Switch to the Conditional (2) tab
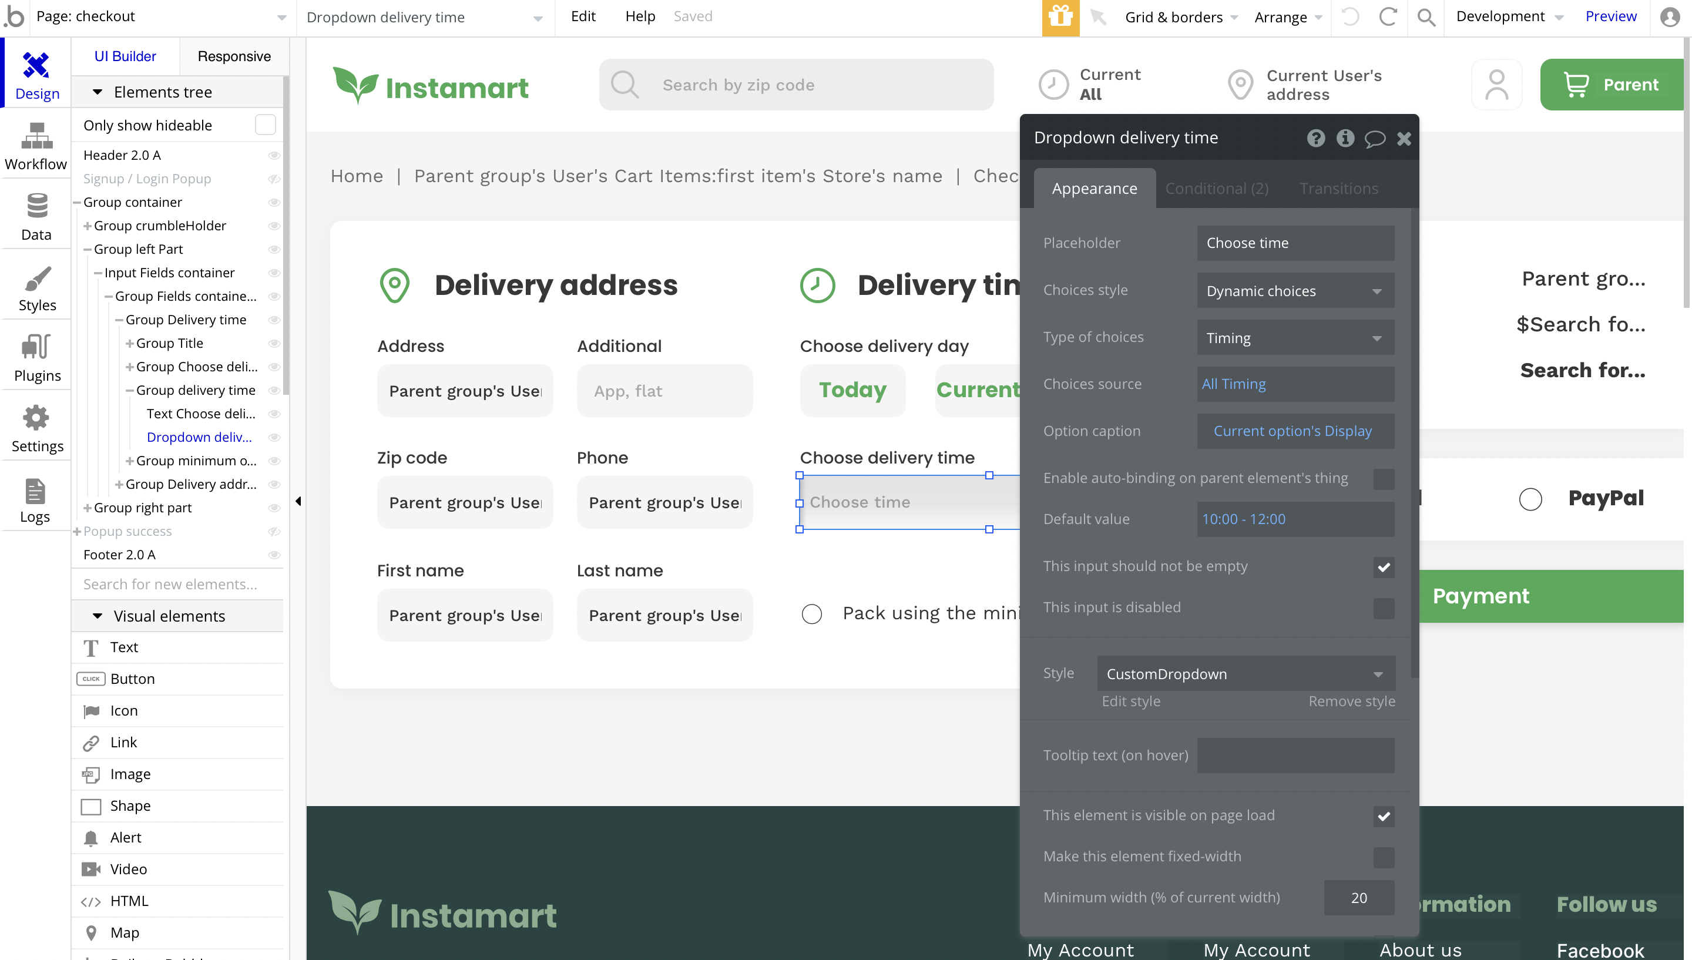Viewport: 1692px width, 960px height. (x=1216, y=189)
